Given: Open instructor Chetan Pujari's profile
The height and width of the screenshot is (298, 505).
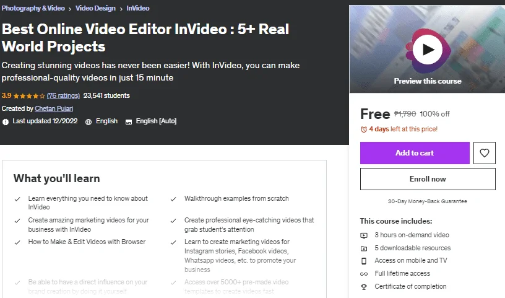Looking at the screenshot, I should [x=54, y=108].
